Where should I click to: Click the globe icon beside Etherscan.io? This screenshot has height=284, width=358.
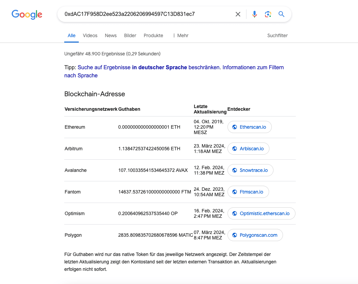tap(235, 127)
